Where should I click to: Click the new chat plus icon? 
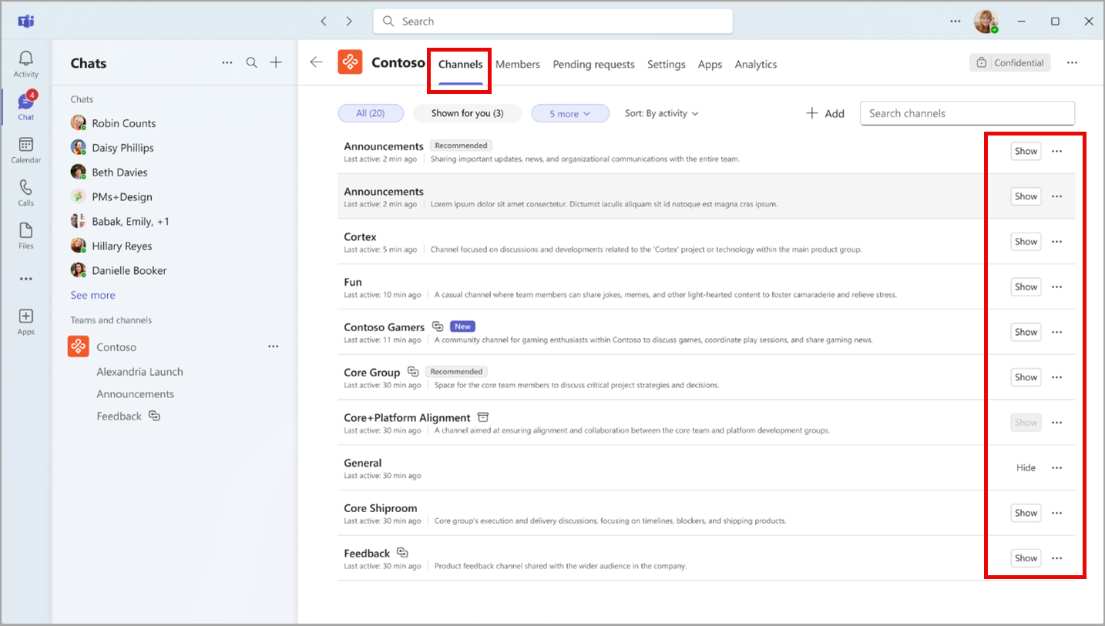[x=276, y=63]
